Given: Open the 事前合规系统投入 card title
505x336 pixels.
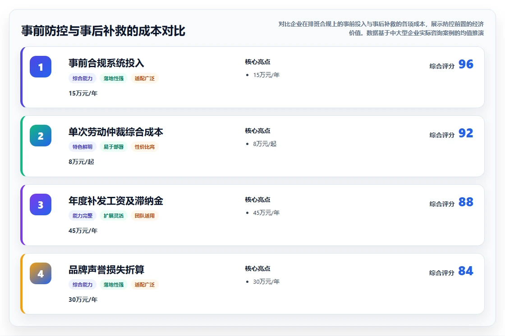Looking at the screenshot, I should 106,63.
